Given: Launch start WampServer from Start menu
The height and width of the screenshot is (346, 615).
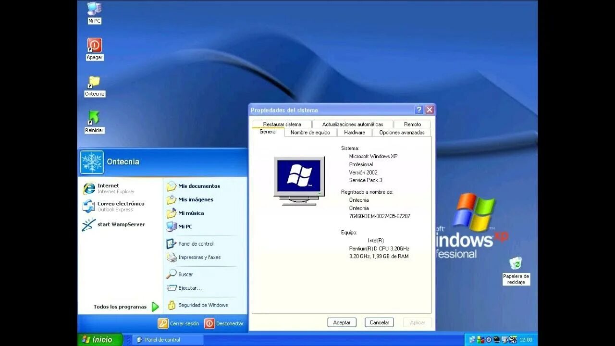Looking at the screenshot, I should (113, 224).
